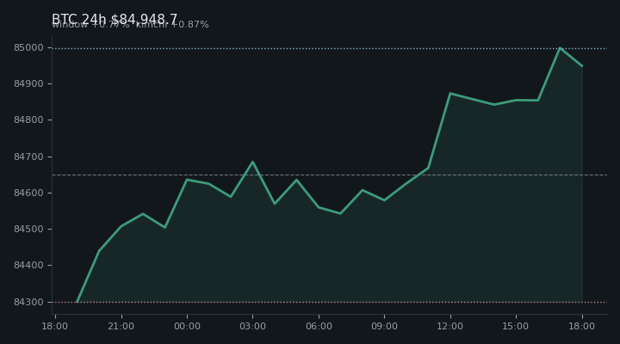Click the 06:00 time axis label

[319, 326]
